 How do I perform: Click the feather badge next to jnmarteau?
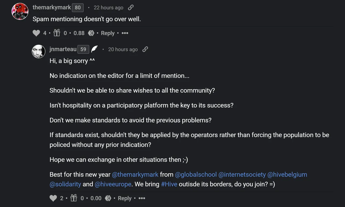[x=94, y=49]
